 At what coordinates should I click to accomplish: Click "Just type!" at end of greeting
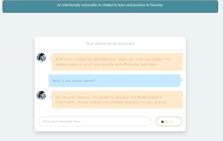[149, 64]
